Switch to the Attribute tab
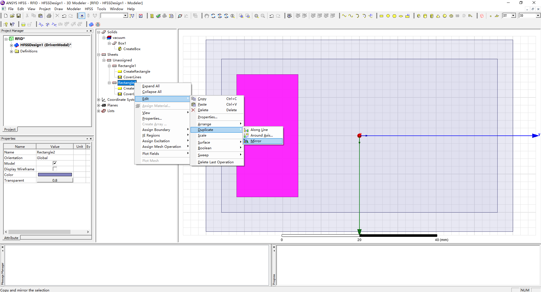 11,238
